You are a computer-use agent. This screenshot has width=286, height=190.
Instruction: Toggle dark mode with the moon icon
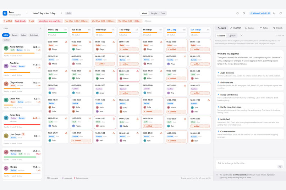(x=274, y=13)
